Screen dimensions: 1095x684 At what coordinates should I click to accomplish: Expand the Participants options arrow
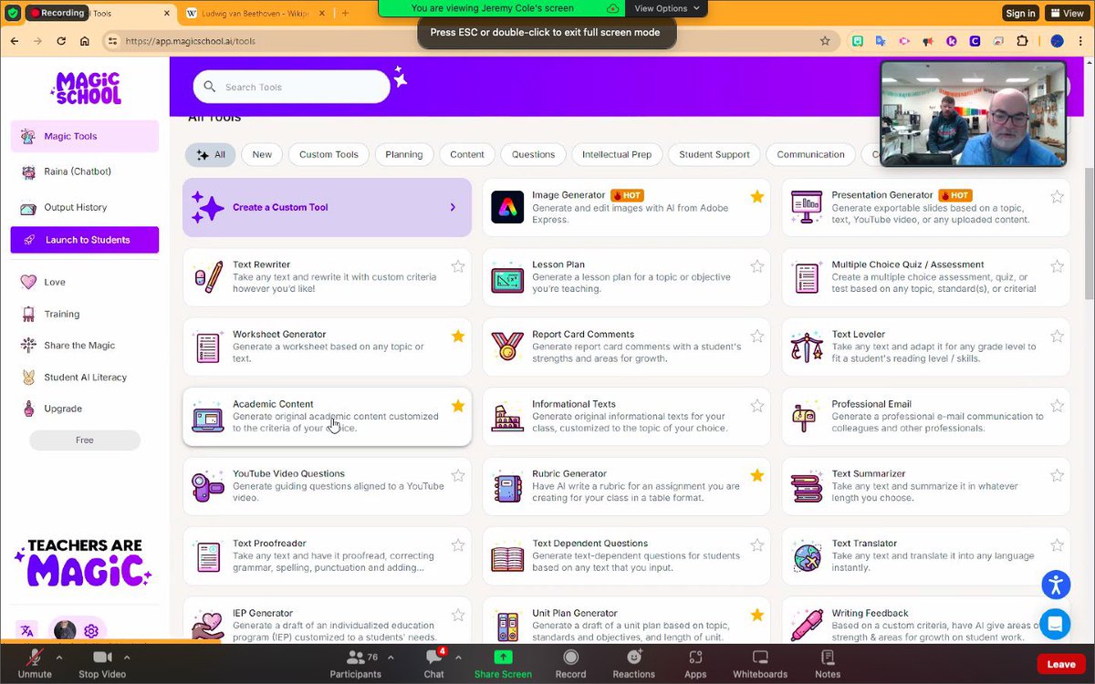[391, 657]
